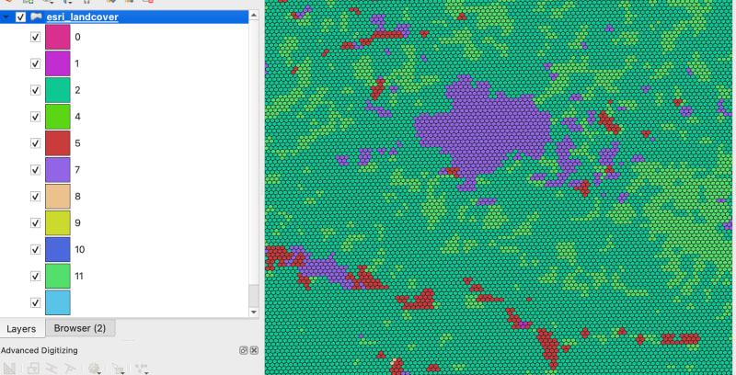Close the Advanced Digitizing panel

(x=254, y=350)
